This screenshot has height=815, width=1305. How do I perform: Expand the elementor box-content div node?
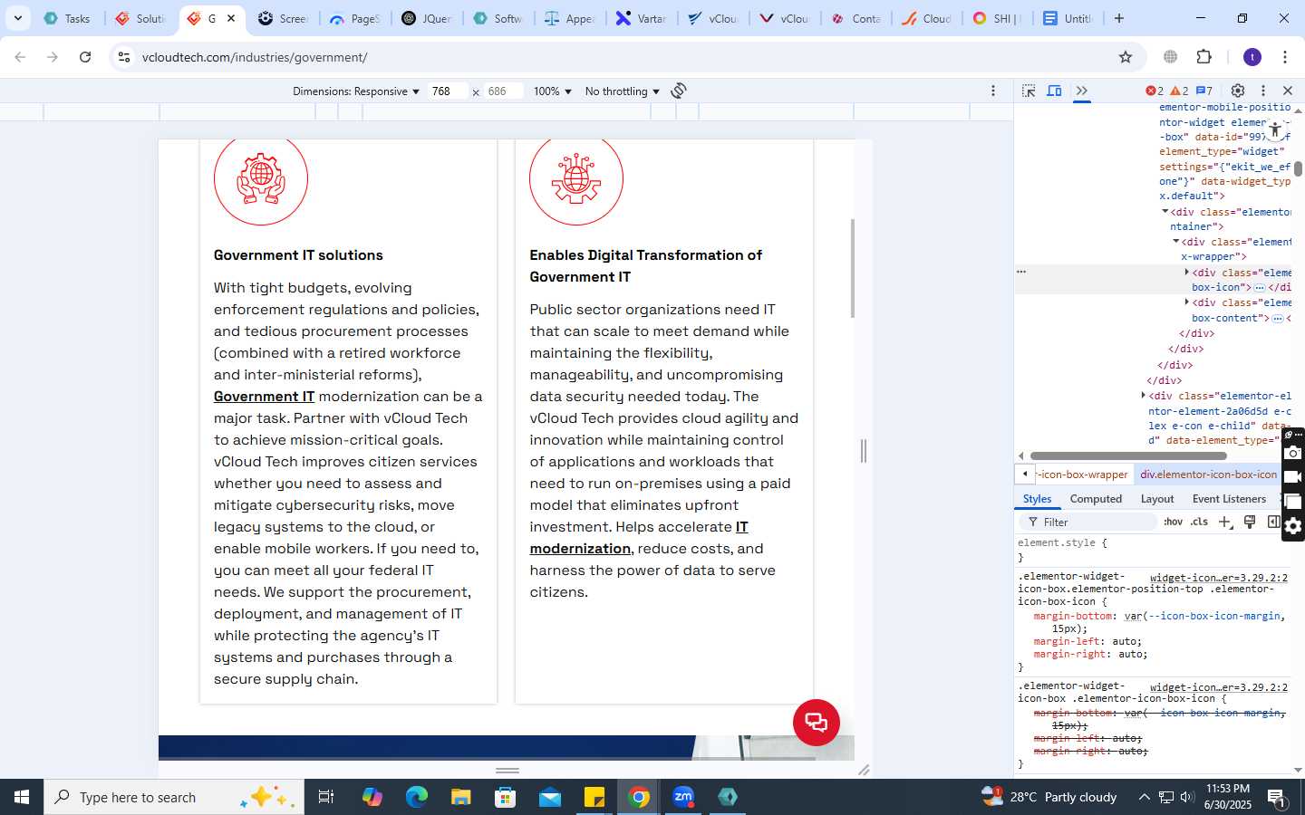click(x=1187, y=302)
